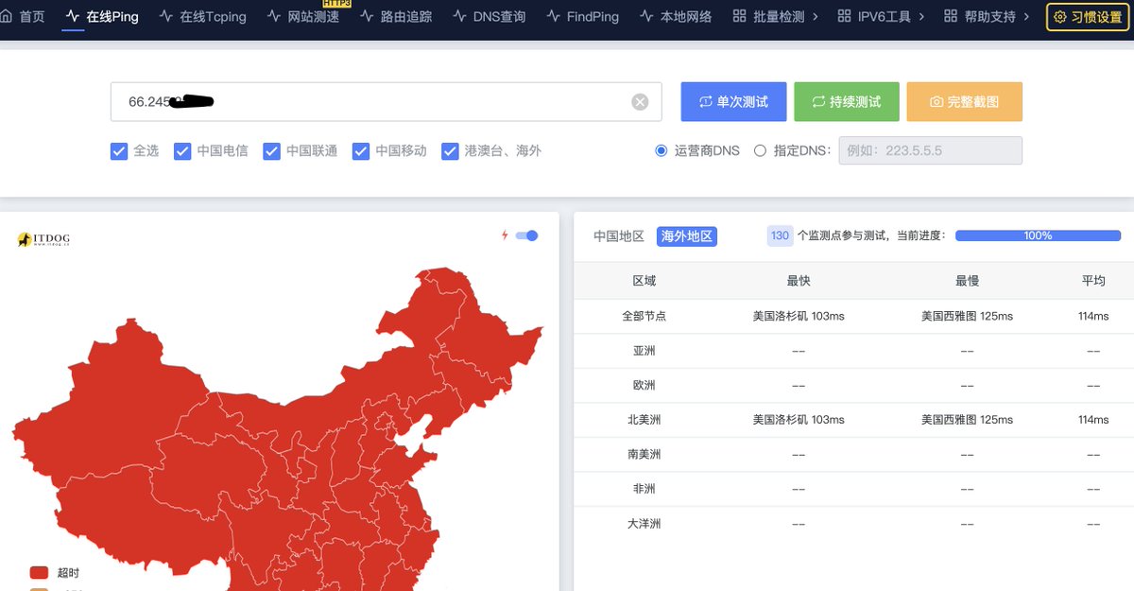Clear the IP address input with X icon
The image size is (1134, 591).
(640, 102)
